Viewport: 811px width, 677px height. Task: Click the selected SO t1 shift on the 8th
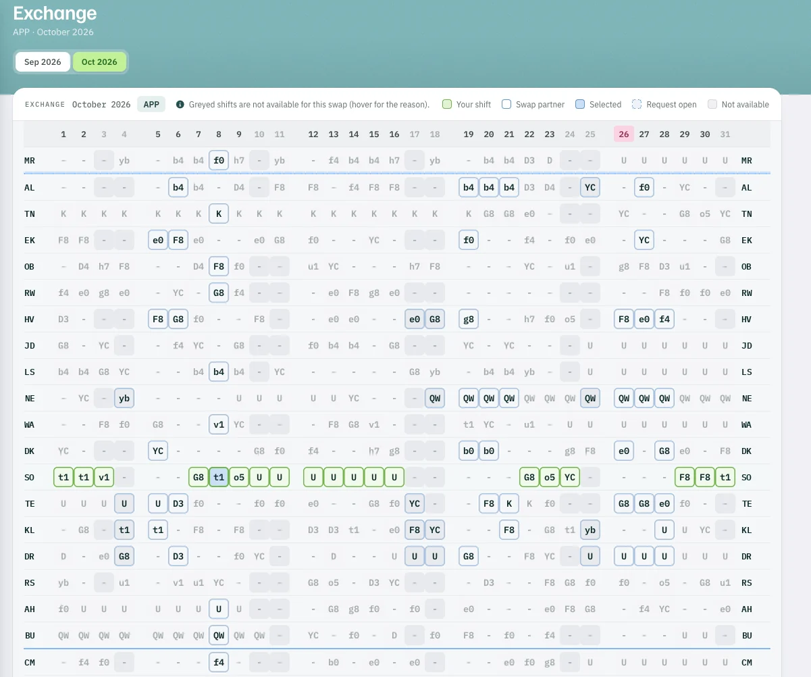(219, 477)
